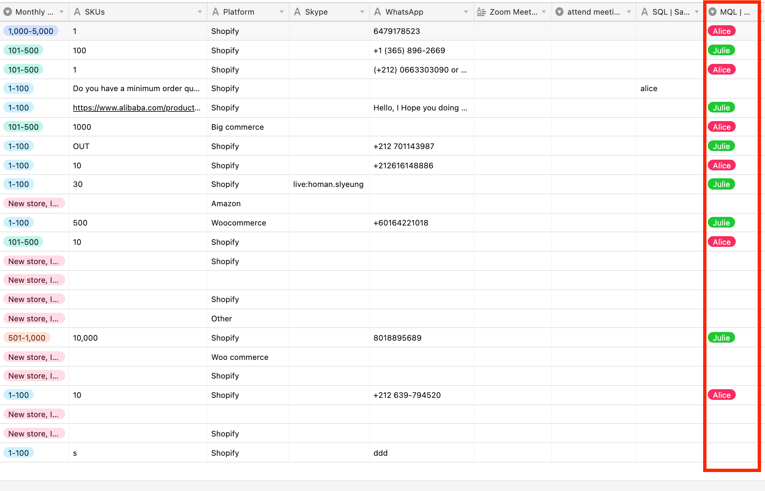Click the Alice tag in the 6479178523 row
This screenshot has width=765, height=491.
(721, 31)
